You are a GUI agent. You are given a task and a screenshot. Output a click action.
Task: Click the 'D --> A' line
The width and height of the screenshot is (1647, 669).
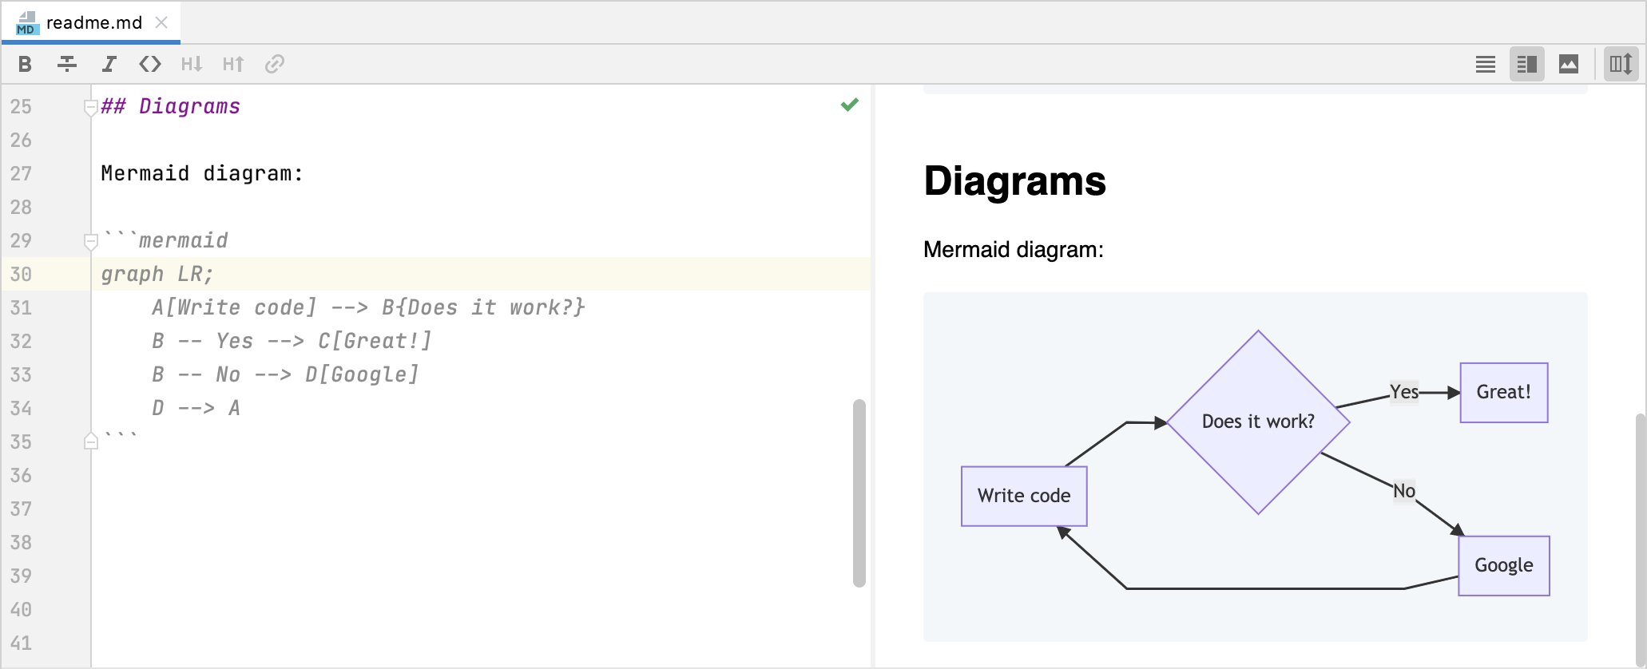[196, 408]
